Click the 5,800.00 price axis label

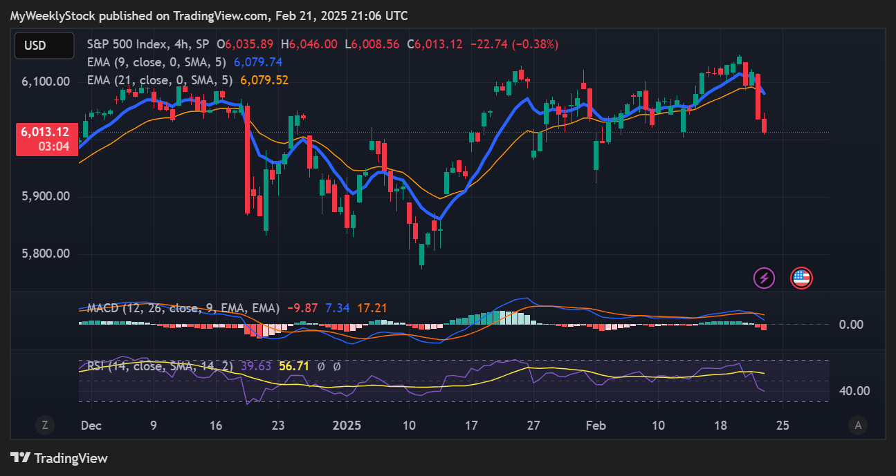pyautogui.click(x=44, y=254)
